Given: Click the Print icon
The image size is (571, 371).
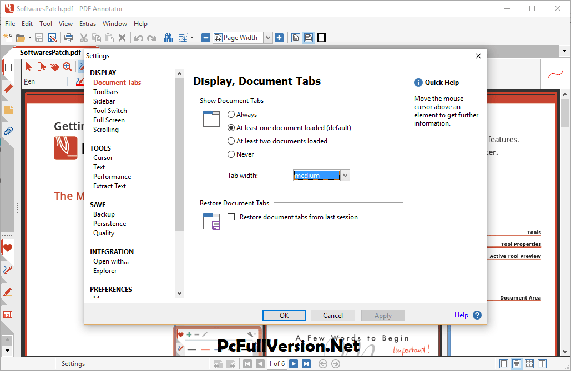Looking at the screenshot, I should click(68, 38).
